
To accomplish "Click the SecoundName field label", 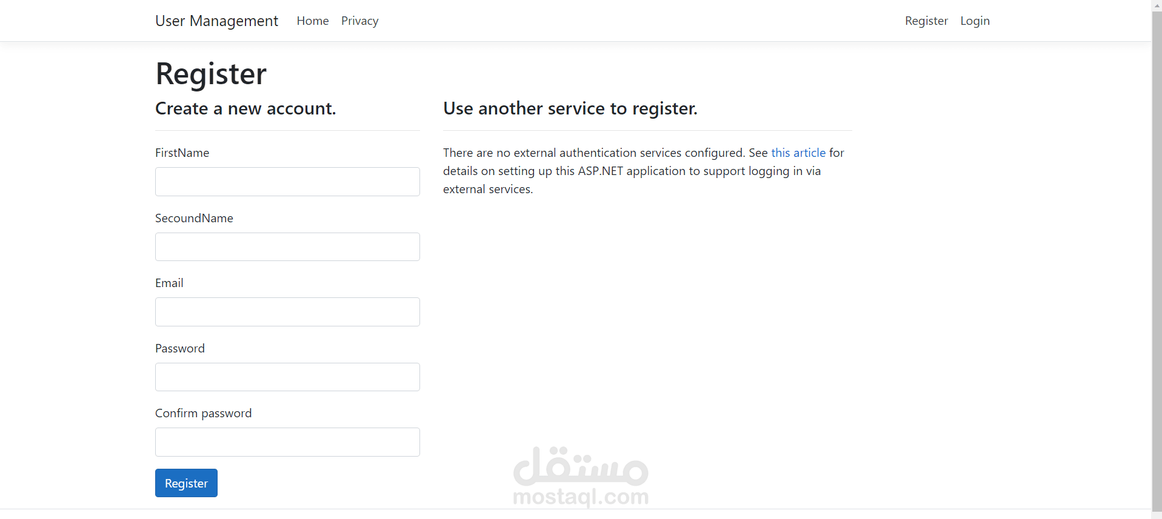I will (x=194, y=218).
